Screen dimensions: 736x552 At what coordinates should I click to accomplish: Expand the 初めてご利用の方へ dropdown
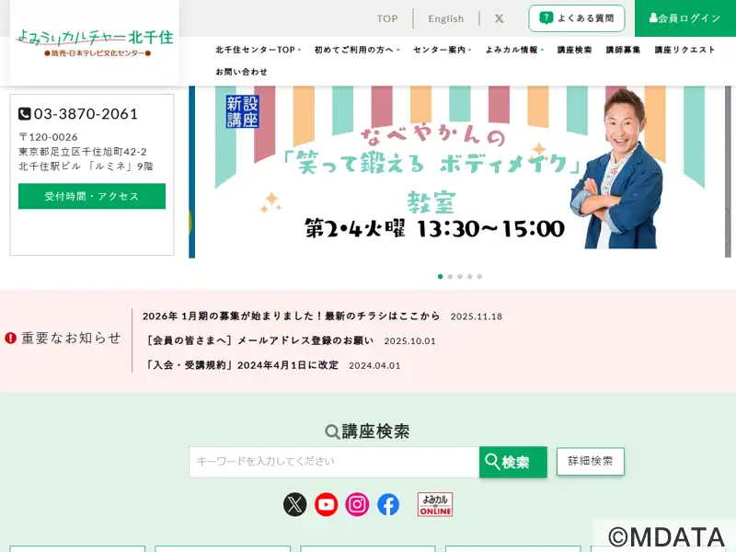[357, 50]
